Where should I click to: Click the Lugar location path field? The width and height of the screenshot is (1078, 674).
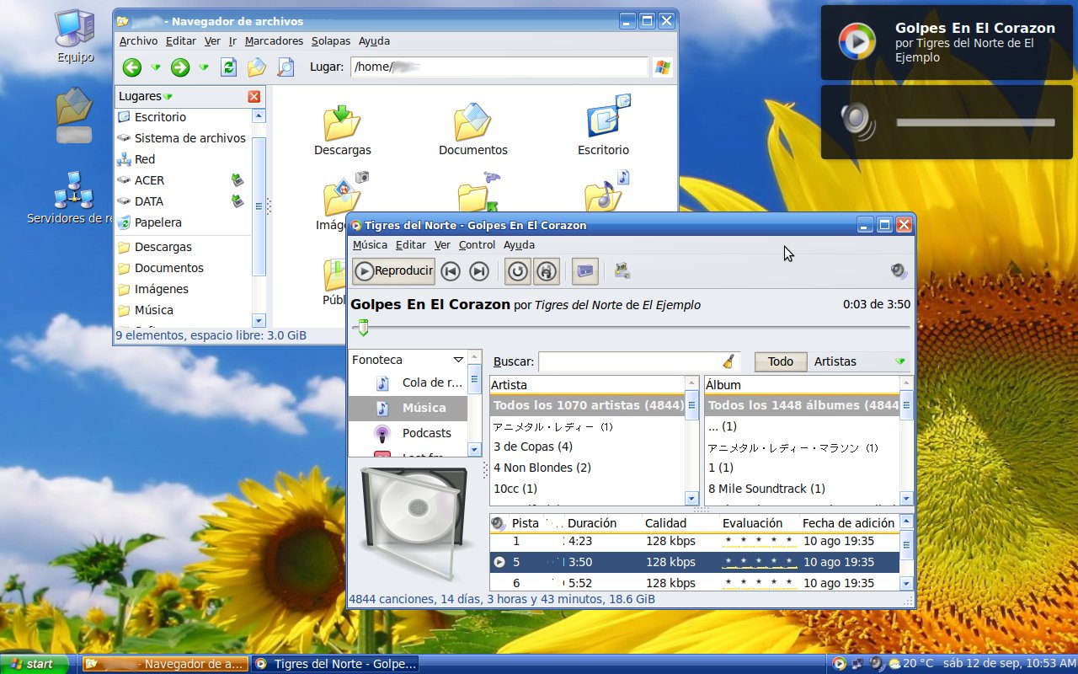coord(499,67)
